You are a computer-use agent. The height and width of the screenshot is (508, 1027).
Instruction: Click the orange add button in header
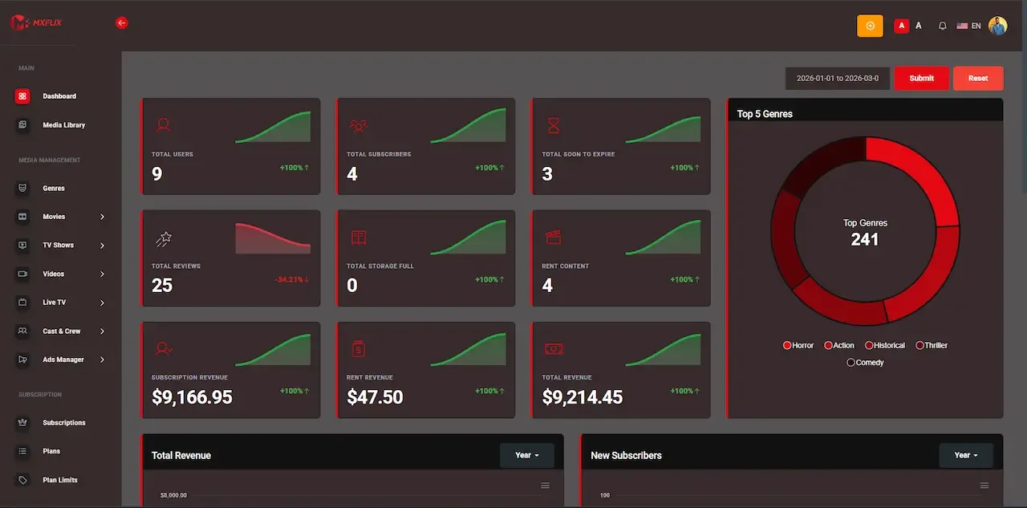click(x=870, y=26)
